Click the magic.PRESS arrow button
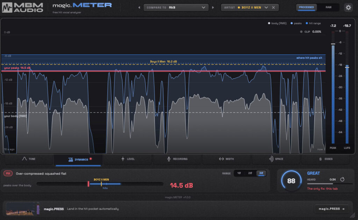The image size is (358, 220). (x=331, y=209)
